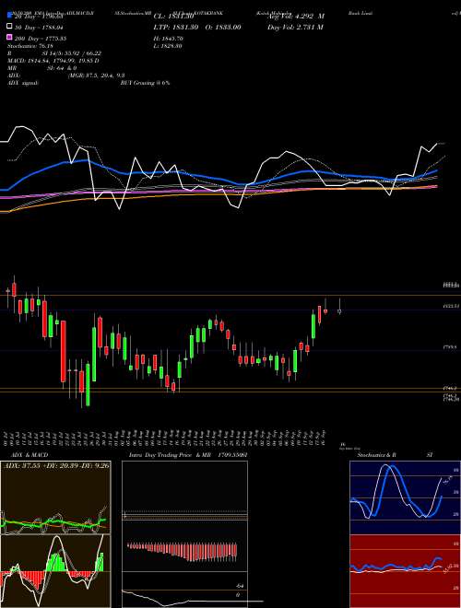Click the magenta 200 Day legend swatch
The width and height of the screenshot is (461, 608).
(x=10, y=38)
